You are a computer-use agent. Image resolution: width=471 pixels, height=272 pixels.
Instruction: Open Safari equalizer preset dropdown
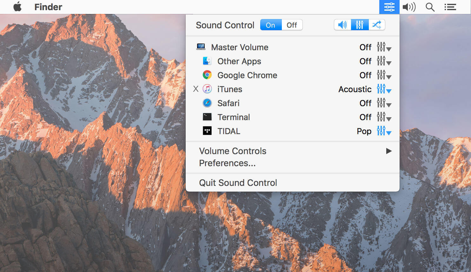point(384,103)
